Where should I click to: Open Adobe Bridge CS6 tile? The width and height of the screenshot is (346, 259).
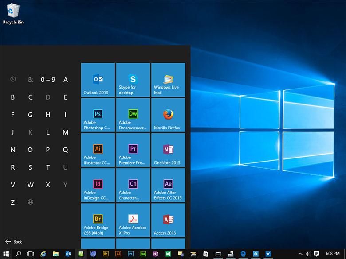(x=98, y=220)
